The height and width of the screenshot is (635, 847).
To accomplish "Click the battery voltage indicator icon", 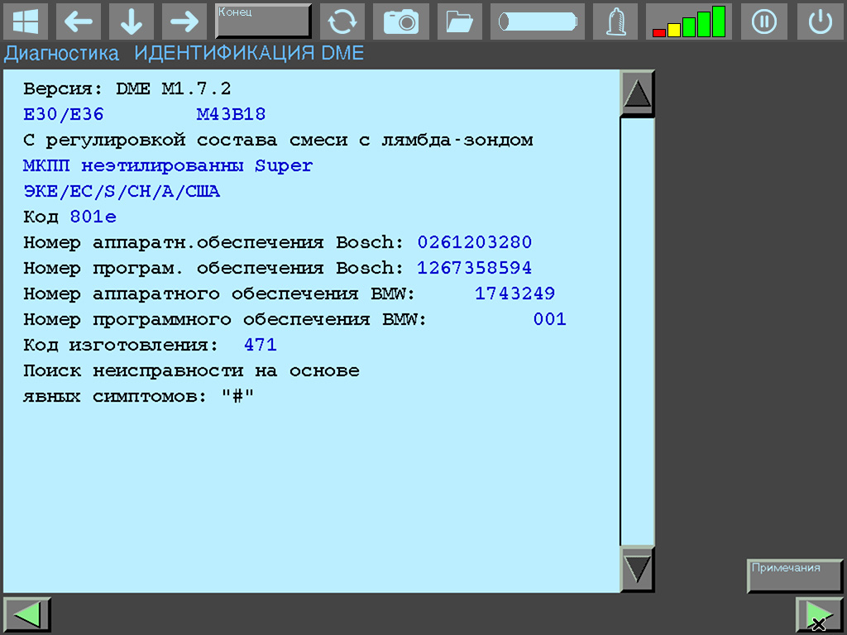I will [x=537, y=21].
